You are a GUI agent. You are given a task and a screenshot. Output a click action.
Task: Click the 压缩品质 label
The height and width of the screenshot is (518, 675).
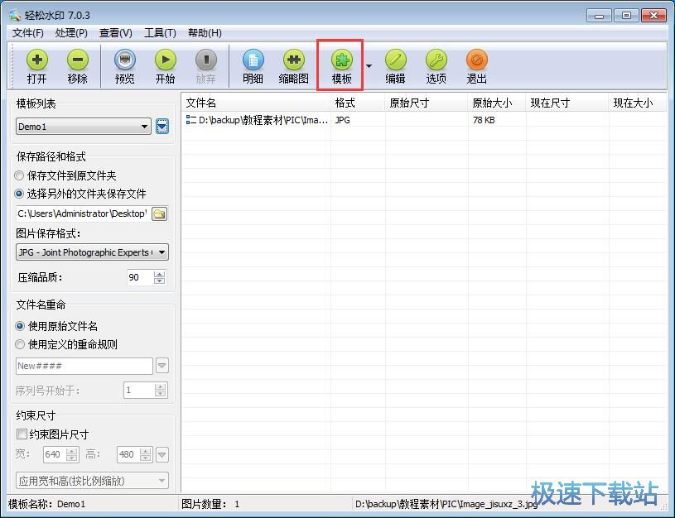pos(40,277)
